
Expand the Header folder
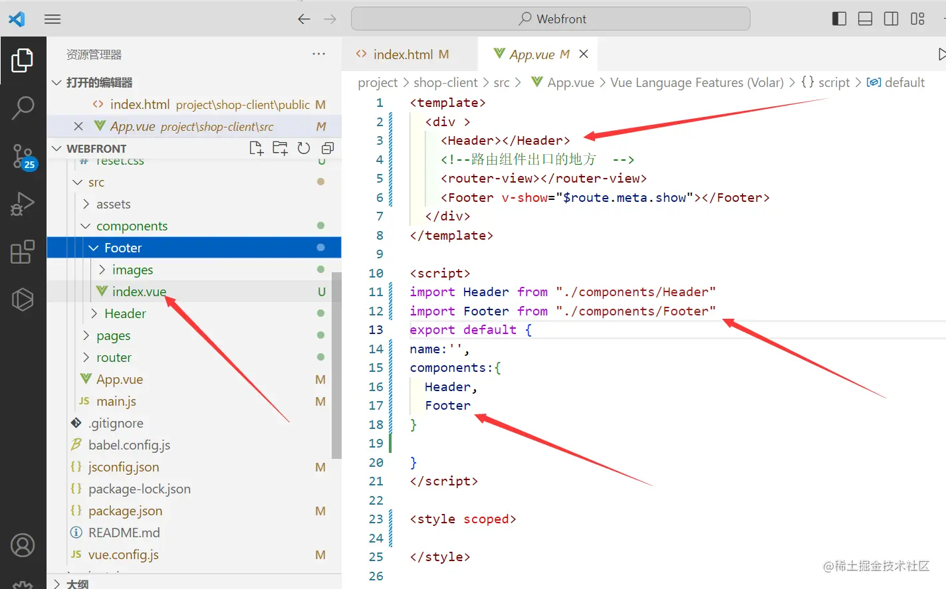(94, 313)
